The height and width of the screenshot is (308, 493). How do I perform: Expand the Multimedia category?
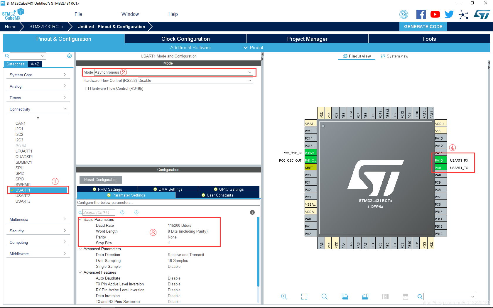pyautogui.click(x=38, y=219)
